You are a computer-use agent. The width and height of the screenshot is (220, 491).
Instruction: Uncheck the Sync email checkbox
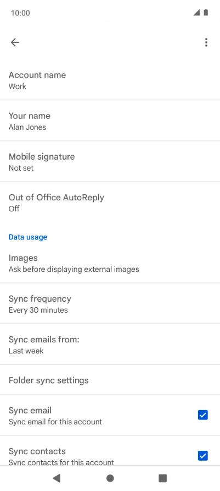point(203,415)
